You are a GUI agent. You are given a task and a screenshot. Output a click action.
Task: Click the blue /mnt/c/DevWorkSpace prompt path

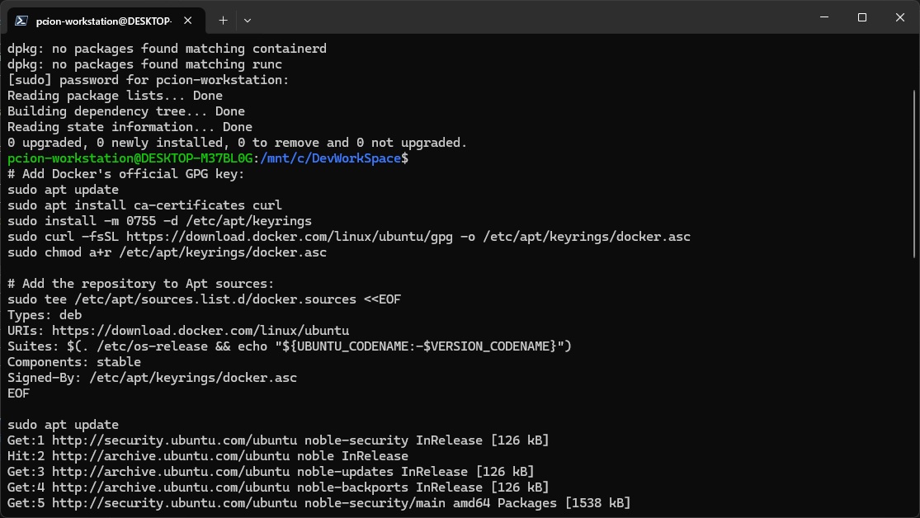pos(330,158)
